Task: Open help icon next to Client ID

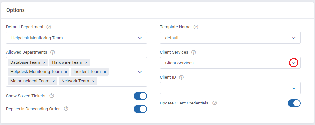Action: coord(181,77)
